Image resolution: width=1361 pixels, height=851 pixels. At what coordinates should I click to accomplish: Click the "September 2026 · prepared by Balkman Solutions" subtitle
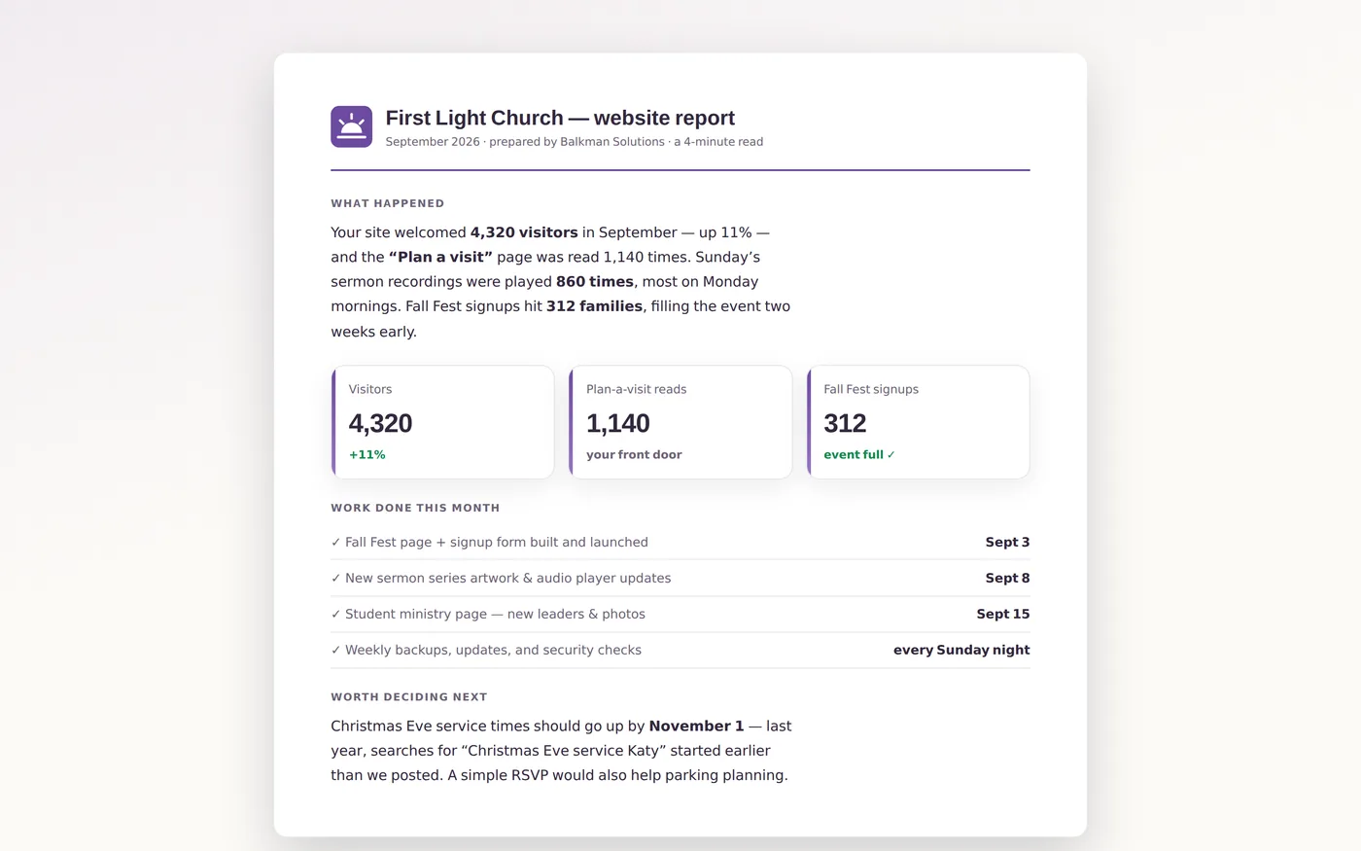[x=525, y=142]
